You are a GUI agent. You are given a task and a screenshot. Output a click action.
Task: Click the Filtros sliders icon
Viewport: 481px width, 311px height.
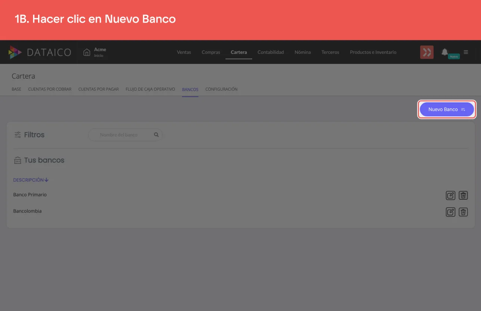[x=18, y=135]
